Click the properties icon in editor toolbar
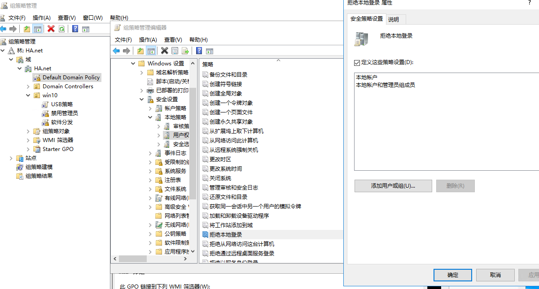Viewport: 539px width, 289px height. [x=175, y=51]
